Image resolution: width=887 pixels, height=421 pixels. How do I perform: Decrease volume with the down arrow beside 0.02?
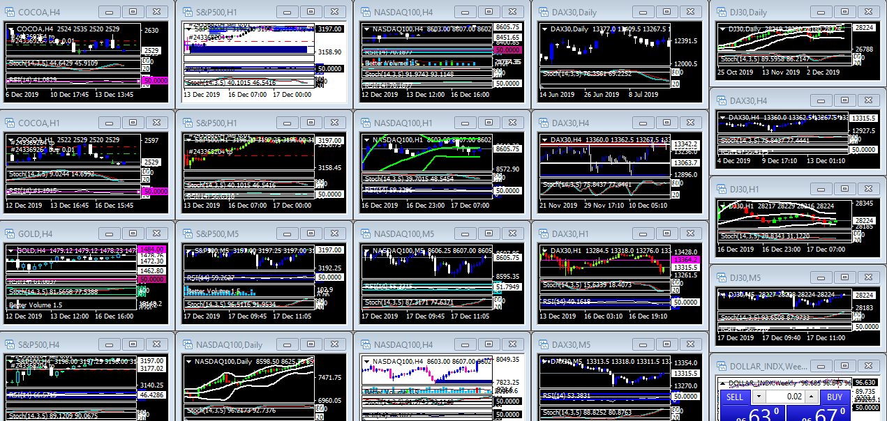pyautogui.click(x=758, y=397)
